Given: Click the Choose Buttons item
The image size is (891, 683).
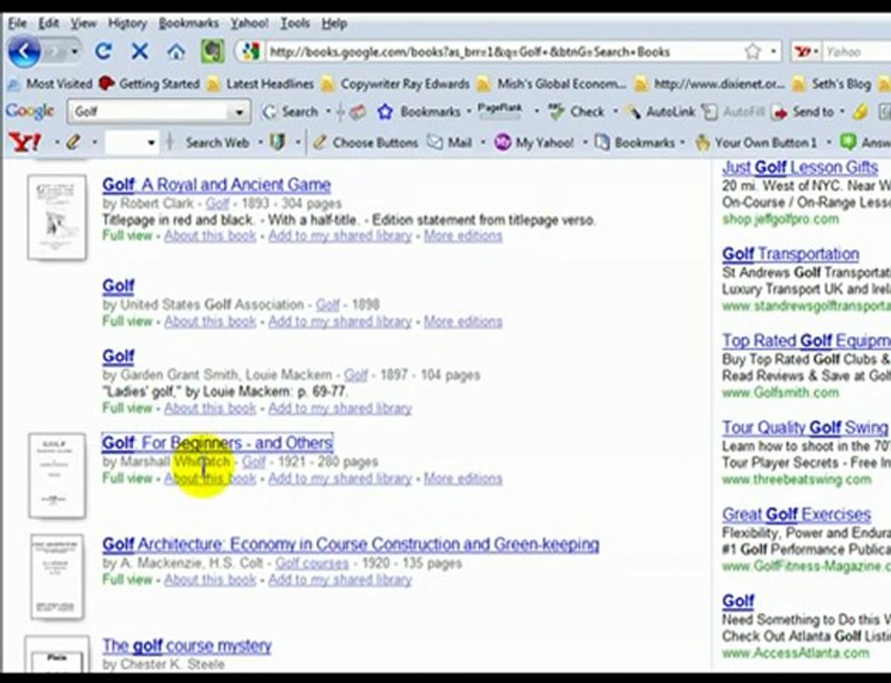Looking at the screenshot, I should [x=365, y=142].
